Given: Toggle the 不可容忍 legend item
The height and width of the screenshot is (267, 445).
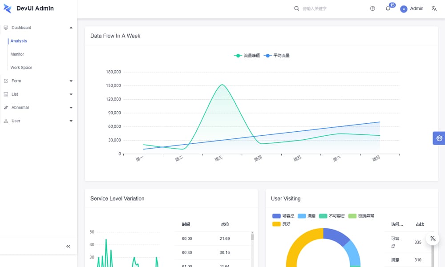Looking at the screenshot, I should [x=332, y=216].
